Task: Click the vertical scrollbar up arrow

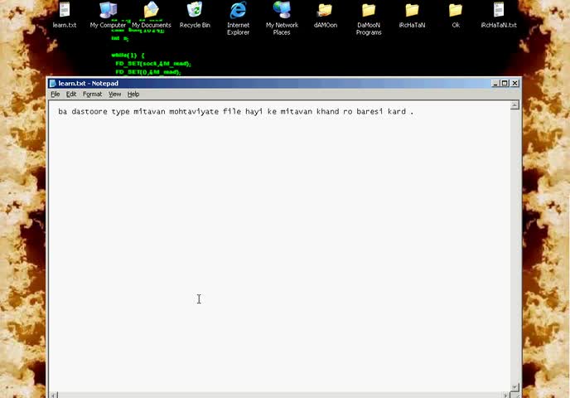Action: tap(514, 105)
